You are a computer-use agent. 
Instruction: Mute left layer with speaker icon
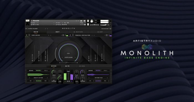click(x=27, y=35)
